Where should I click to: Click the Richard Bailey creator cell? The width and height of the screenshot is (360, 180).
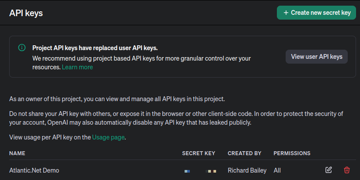pyautogui.click(x=247, y=170)
